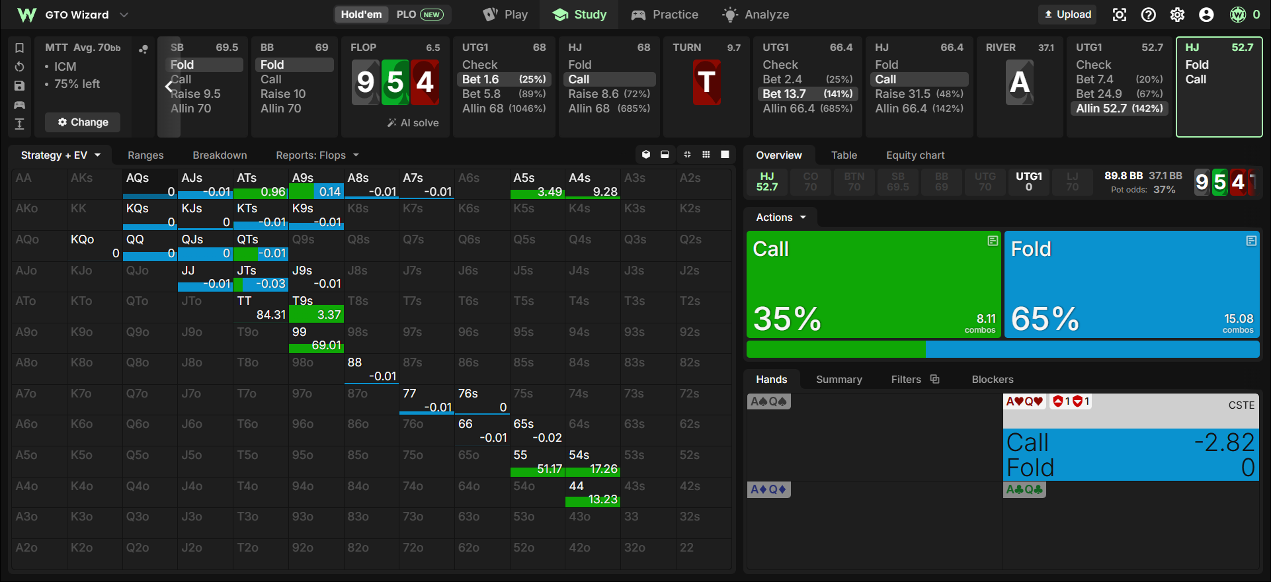Screen dimensions: 1271x582
Task: Click the Change settings button
Action: coord(83,122)
